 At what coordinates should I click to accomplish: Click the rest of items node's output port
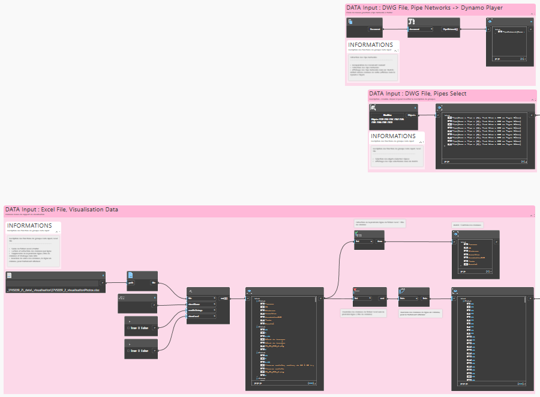[x=382, y=299]
